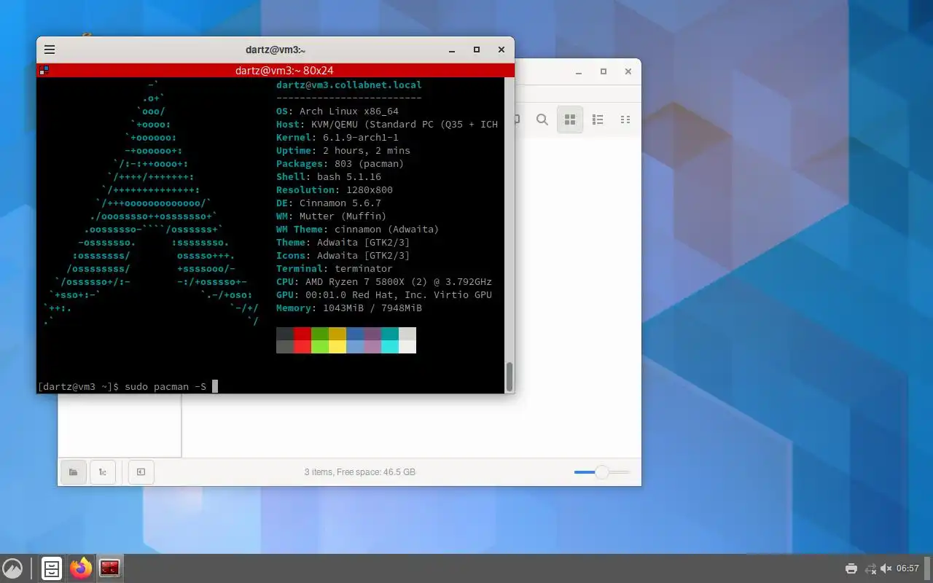Image resolution: width=933 pixels, height=583 pixels.
Task: Click the 'Packages: 803 (pacman)' line
Action: tap(340, 163)
